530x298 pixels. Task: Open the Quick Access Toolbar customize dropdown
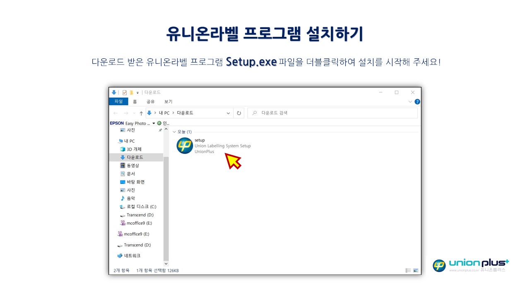137,93
